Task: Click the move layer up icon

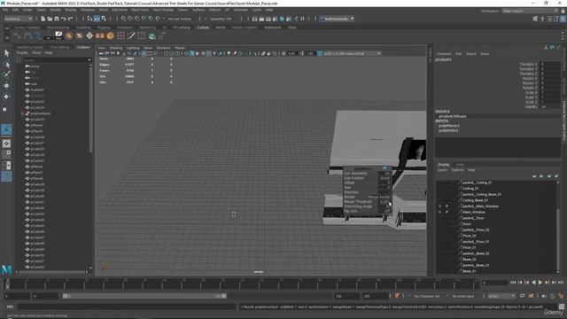Action: pyautogui.click(x=534, y=176)
